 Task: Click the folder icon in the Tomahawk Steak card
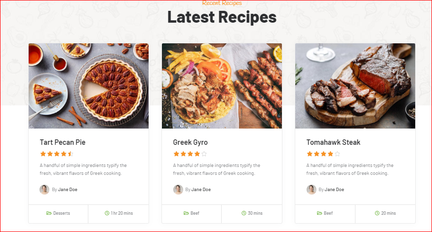pyautogui.click(x=319, y=213)
